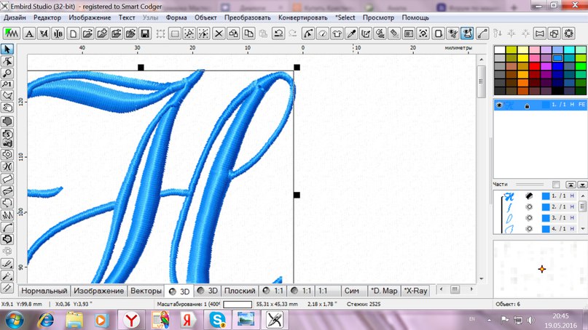Select the arrow selection tool
This screenshot has width=588, height=330.
point(7,49)
